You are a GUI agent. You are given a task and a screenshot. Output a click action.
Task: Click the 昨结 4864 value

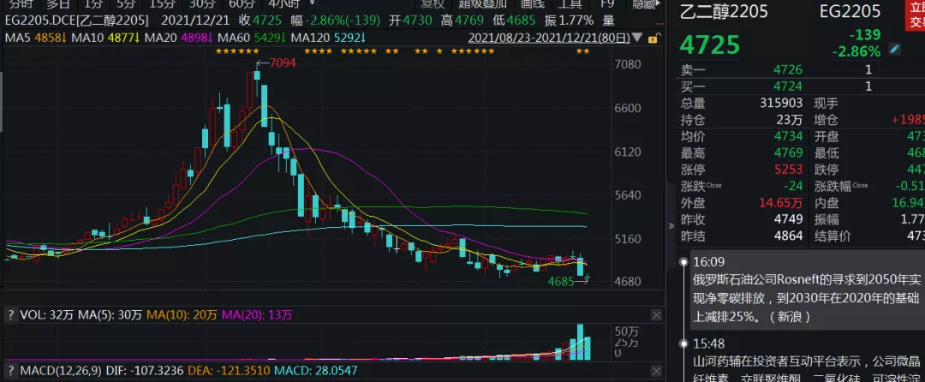pos(788,236)
